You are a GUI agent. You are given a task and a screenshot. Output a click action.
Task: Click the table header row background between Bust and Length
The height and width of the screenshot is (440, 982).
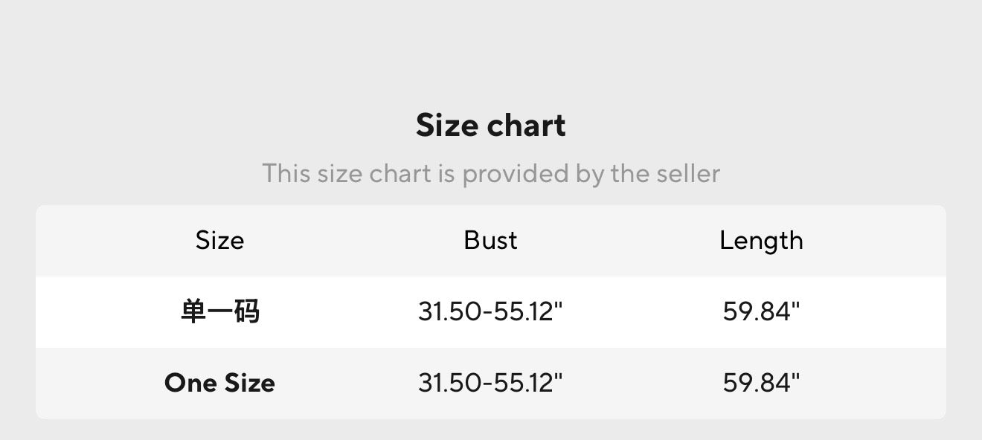tap(625, 240)
